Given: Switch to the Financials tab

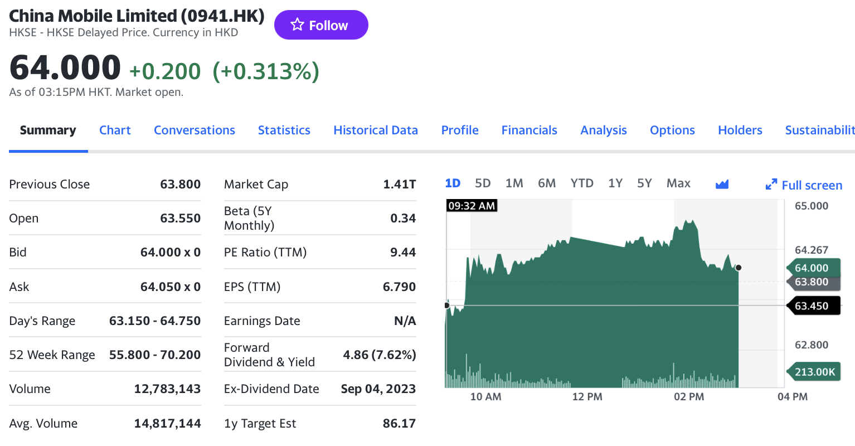Looking at the screenshot, I should coord(529,130).
